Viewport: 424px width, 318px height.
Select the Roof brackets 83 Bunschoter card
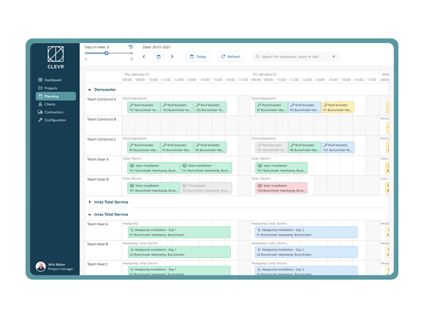tap(177, 147)
